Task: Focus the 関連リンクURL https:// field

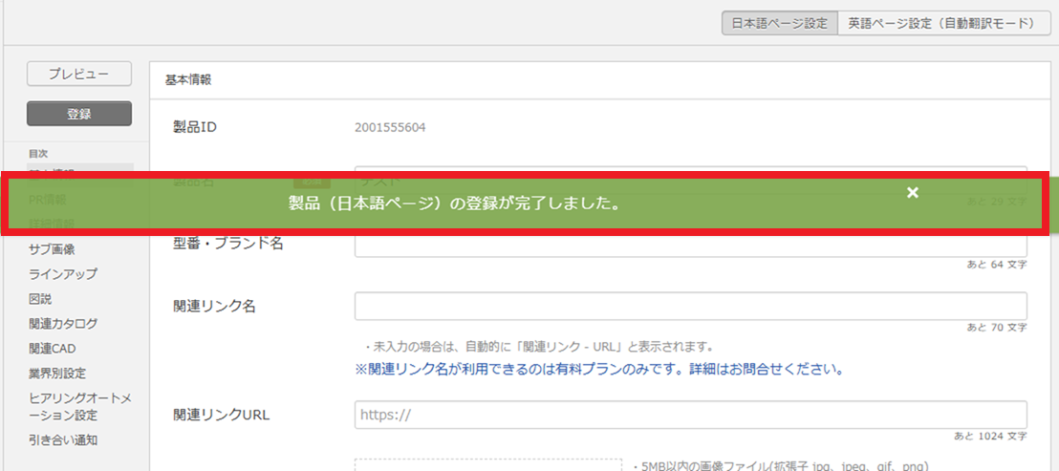Action: point(690,416)
